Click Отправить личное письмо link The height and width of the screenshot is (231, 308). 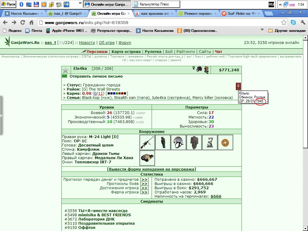96,76
